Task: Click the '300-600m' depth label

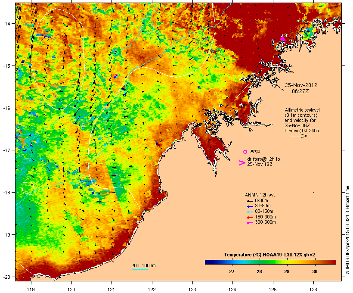Action: [265, 222]
